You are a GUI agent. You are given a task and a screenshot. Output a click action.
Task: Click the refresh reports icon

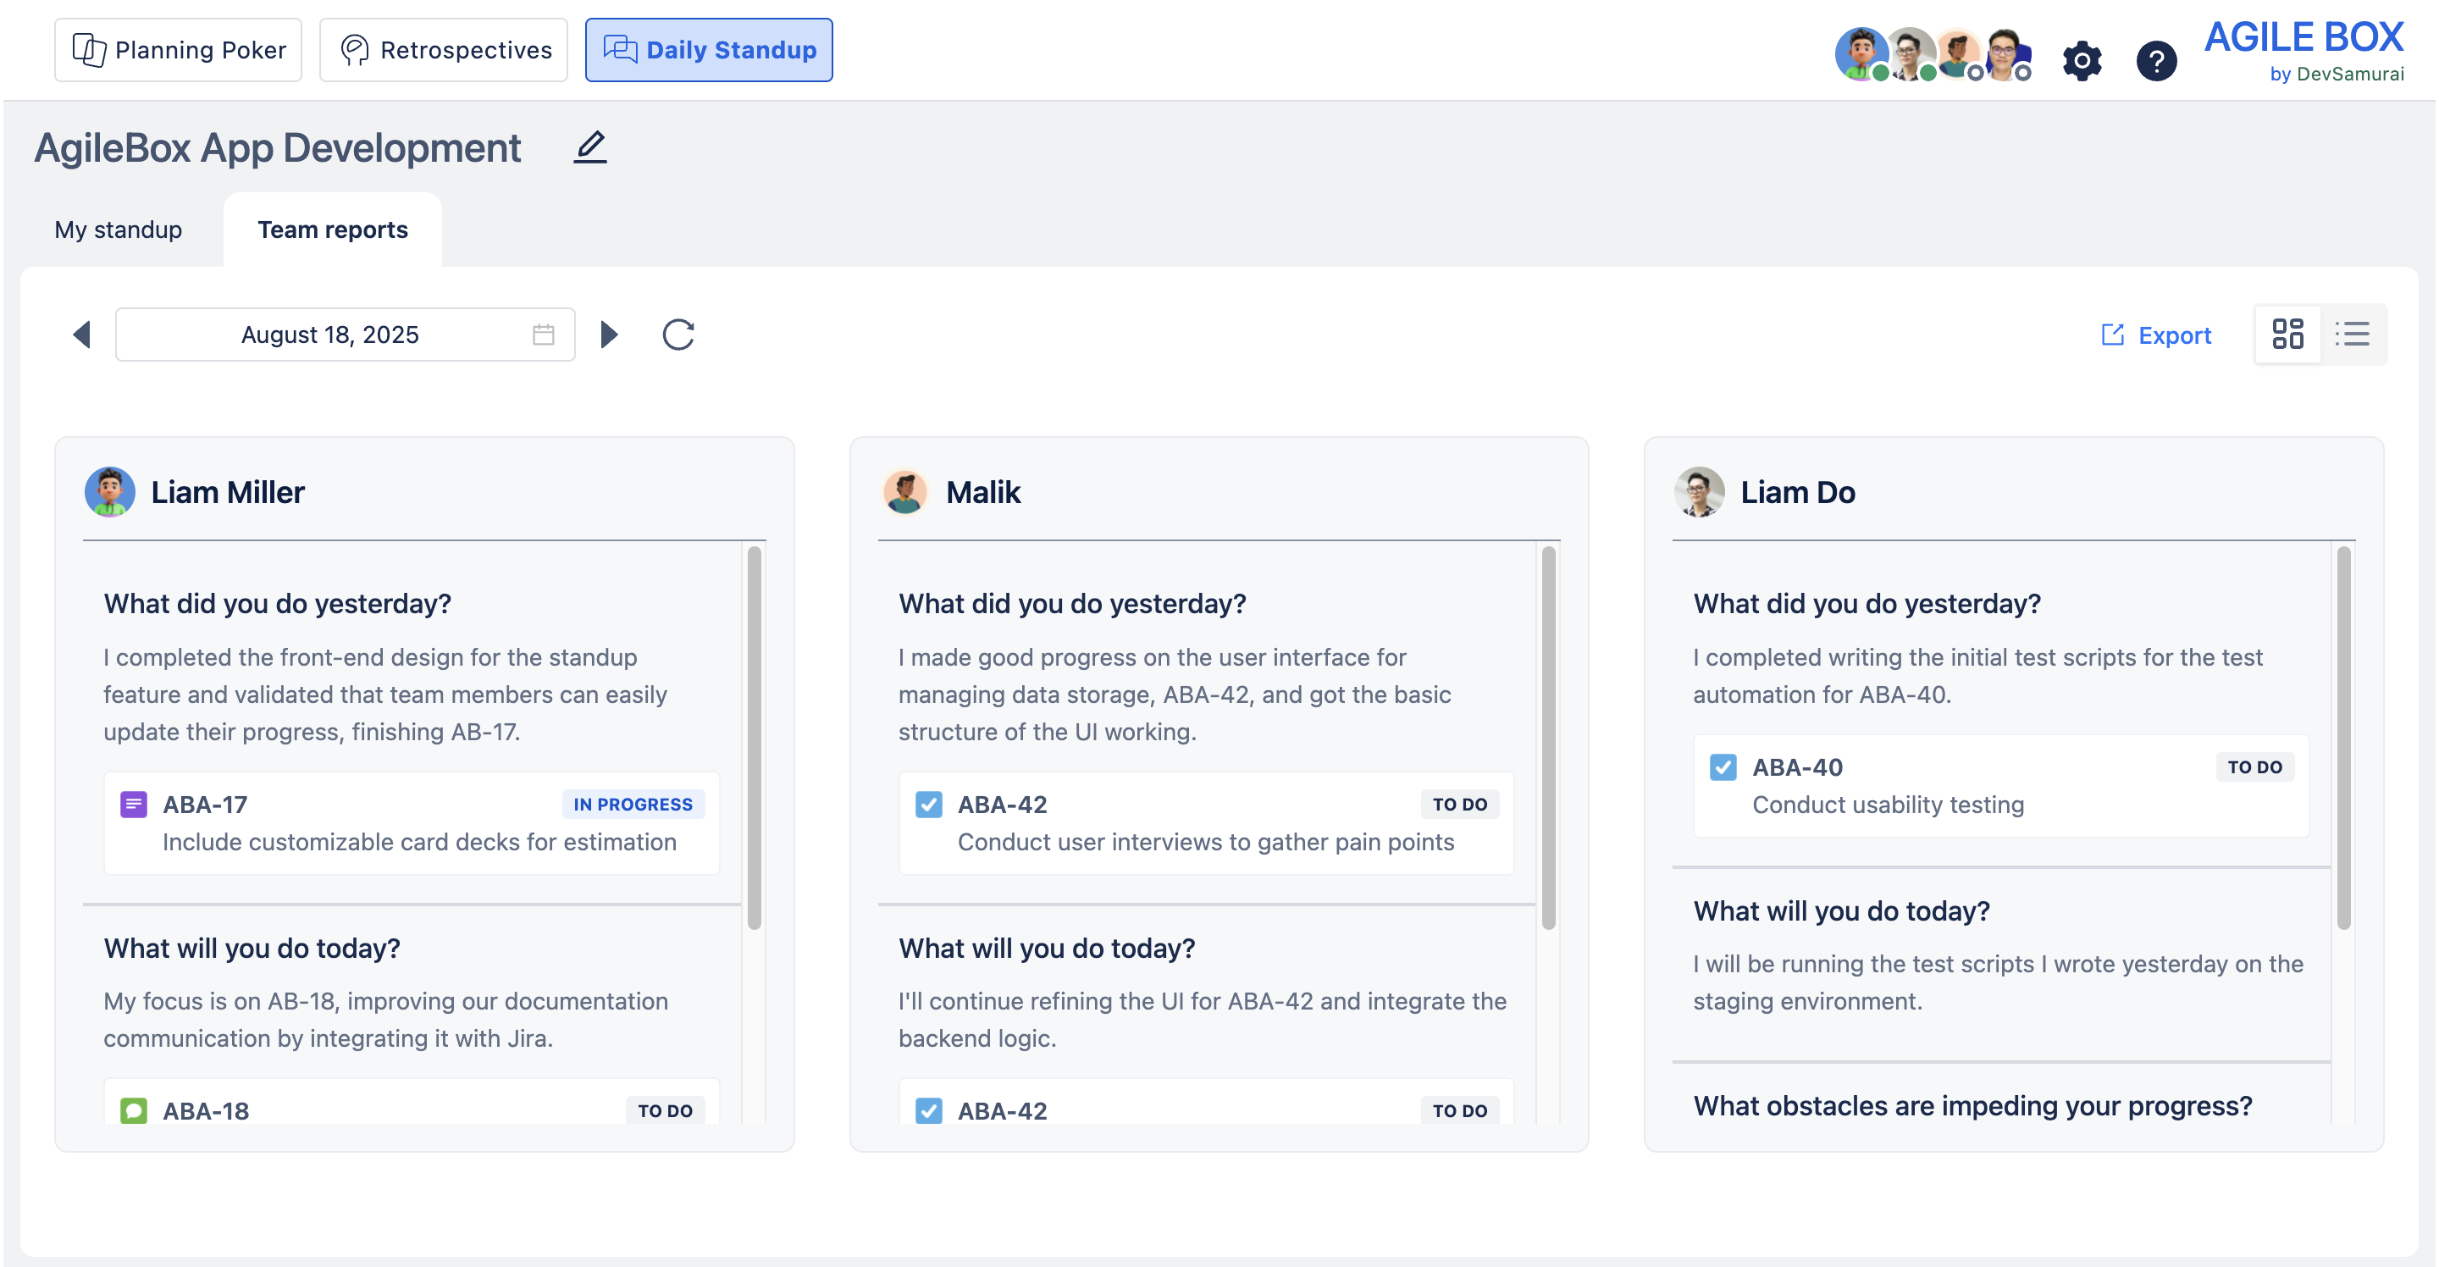coord(677,335)
